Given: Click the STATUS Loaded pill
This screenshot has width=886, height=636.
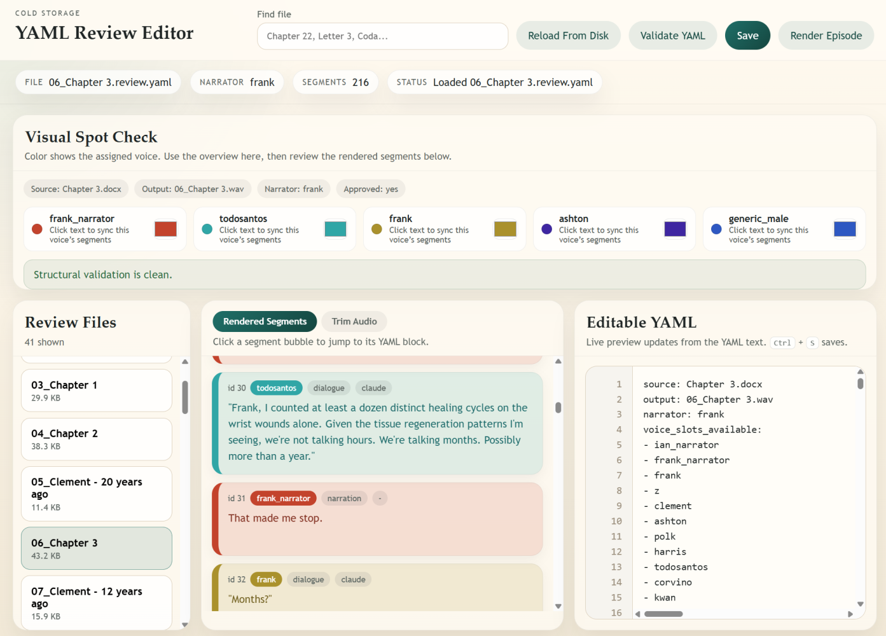Looking at the screenshot, I should click(x=495, y=82).
